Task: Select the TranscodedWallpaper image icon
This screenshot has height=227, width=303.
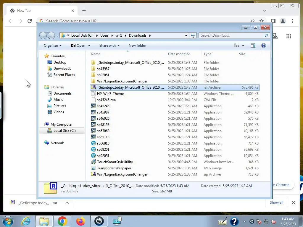Action: (94, 168)
